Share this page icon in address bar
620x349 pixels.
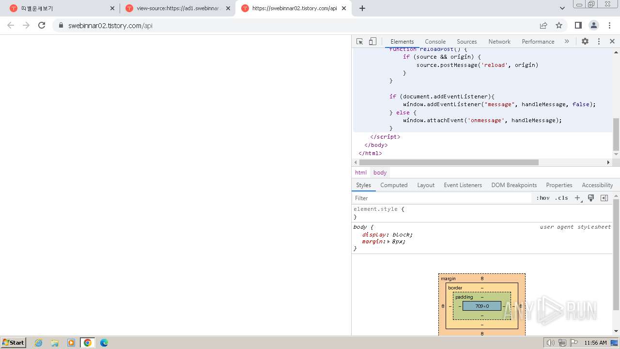[543, 25]
